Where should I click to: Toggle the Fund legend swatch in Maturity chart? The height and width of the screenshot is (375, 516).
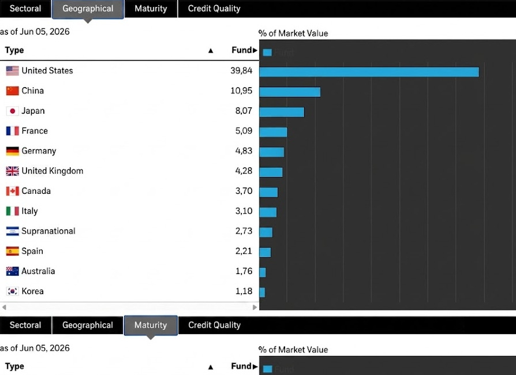tap(268, 369)
